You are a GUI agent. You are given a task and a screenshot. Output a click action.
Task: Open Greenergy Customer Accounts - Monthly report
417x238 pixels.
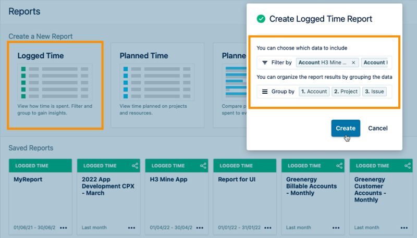[381, 197]
